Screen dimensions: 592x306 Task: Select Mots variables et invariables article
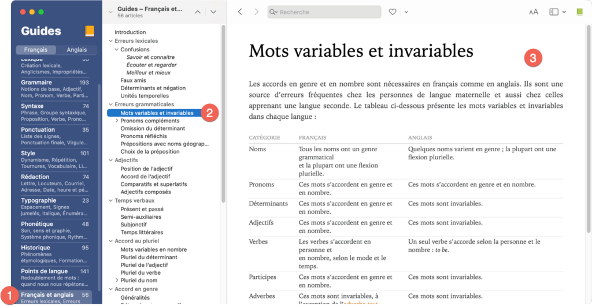tap(157, 113)
